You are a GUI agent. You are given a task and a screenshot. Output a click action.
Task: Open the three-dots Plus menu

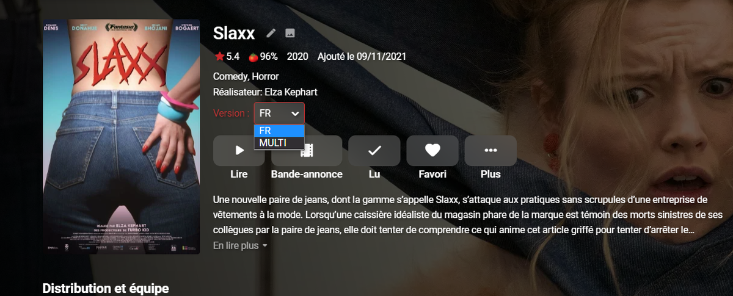(x=490, y=150)
